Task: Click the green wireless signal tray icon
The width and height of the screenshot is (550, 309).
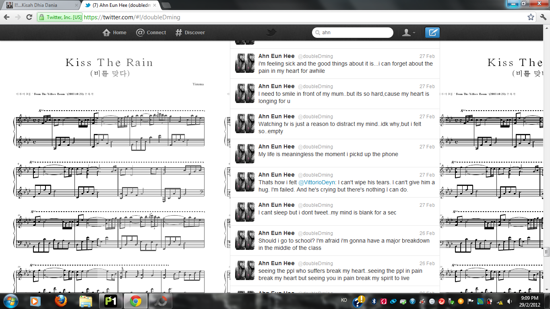Action: point(480,301)
